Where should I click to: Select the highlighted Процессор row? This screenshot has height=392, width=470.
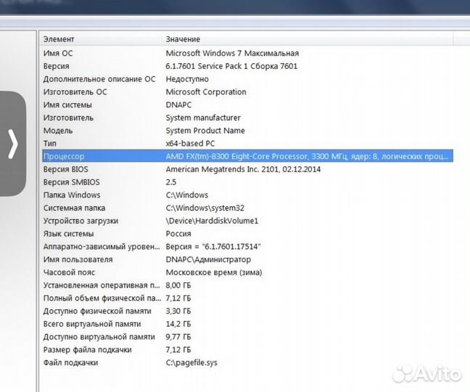coord(64,156)
